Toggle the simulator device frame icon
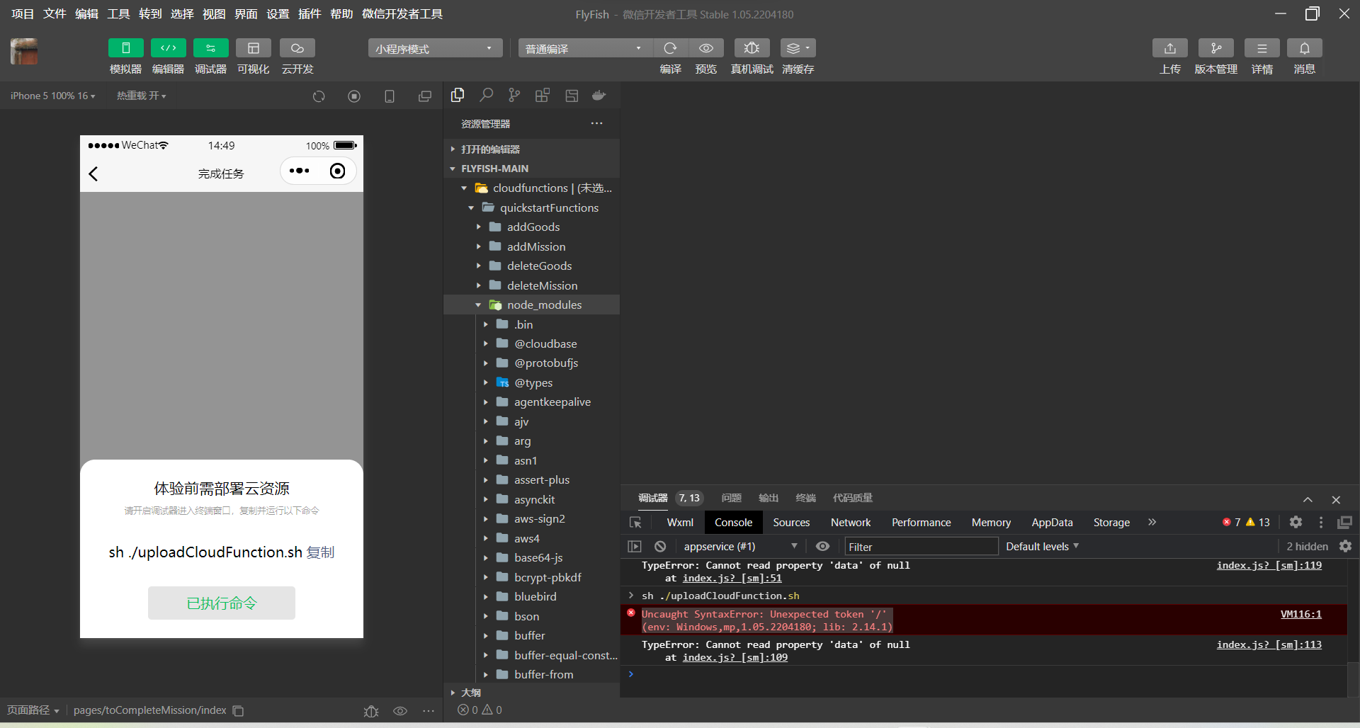 390,96
